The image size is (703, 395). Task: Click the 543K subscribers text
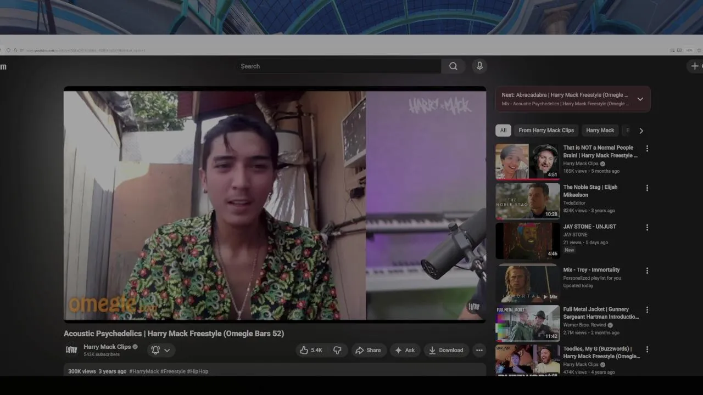[102, 354]
